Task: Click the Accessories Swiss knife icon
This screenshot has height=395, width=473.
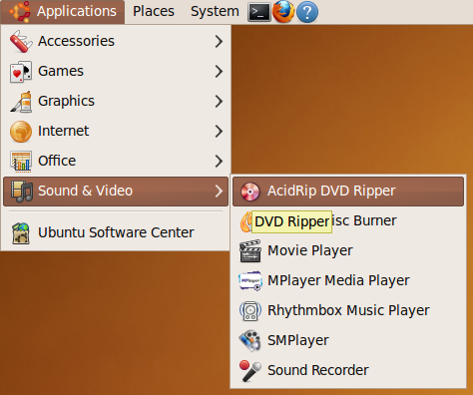Action: [x=21, y=41]
